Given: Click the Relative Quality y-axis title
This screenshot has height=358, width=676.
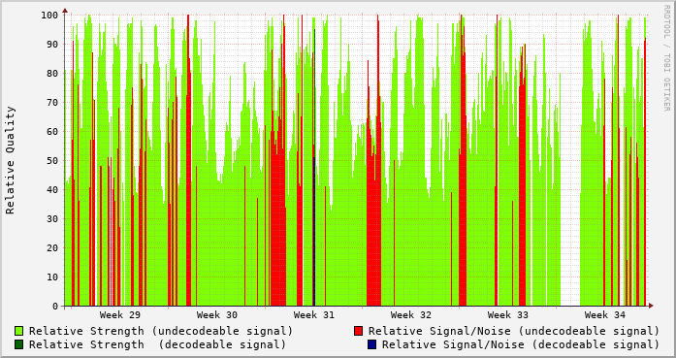Looking at the screenshot, I should (x=11, y=160).
